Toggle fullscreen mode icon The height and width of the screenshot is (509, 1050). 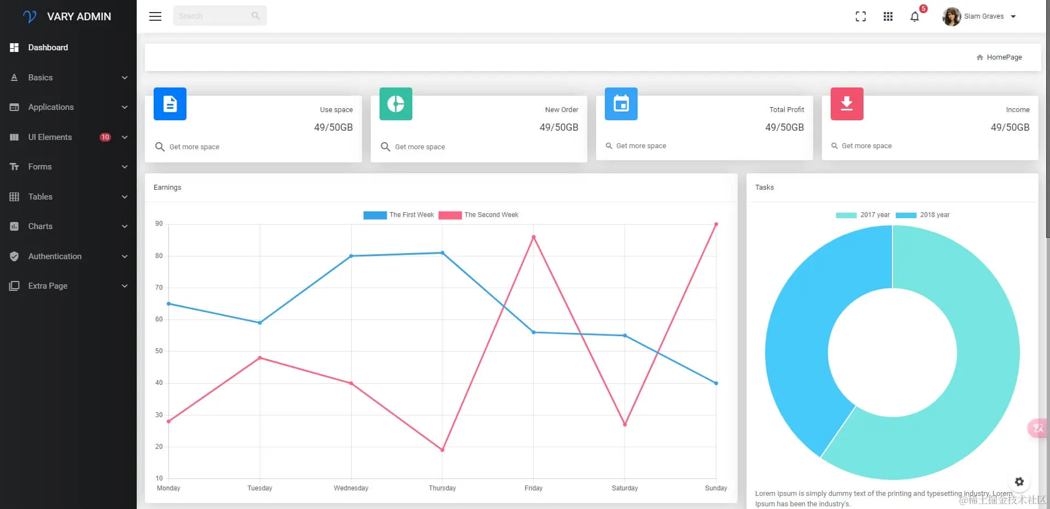pyautogui.click(x=861, y=16)
